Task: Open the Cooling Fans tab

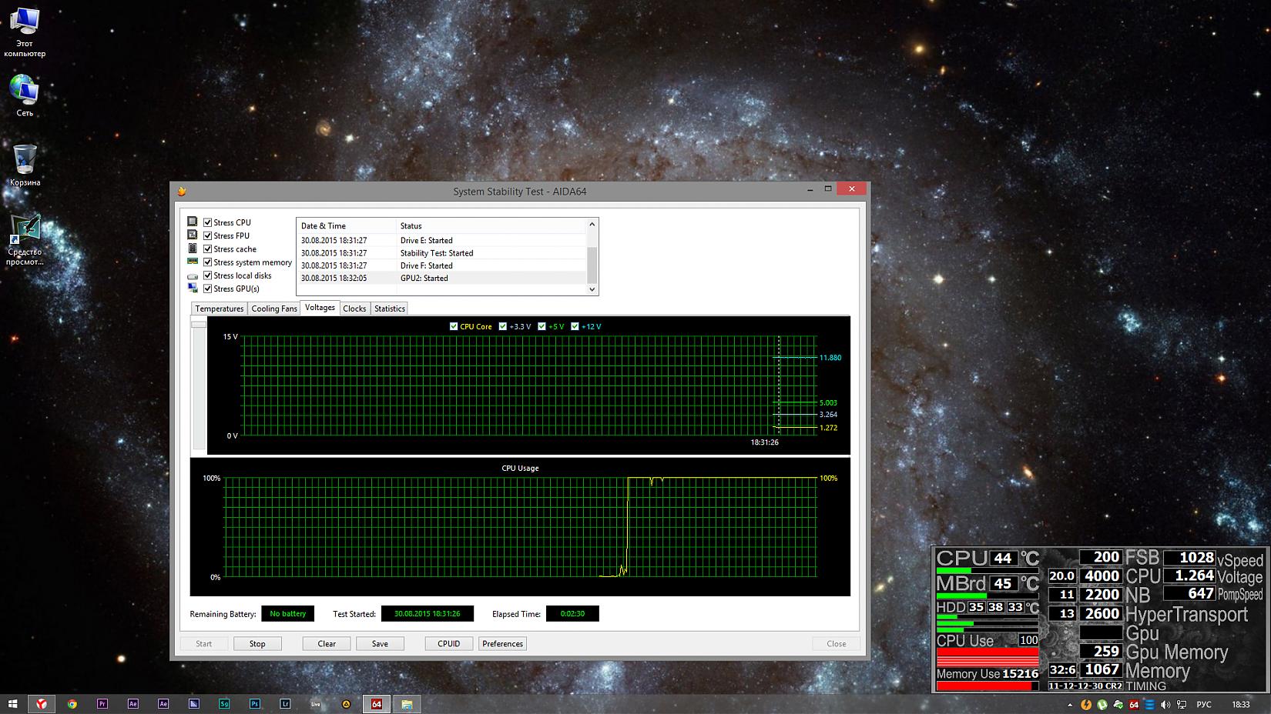Action: pos(274,309)
